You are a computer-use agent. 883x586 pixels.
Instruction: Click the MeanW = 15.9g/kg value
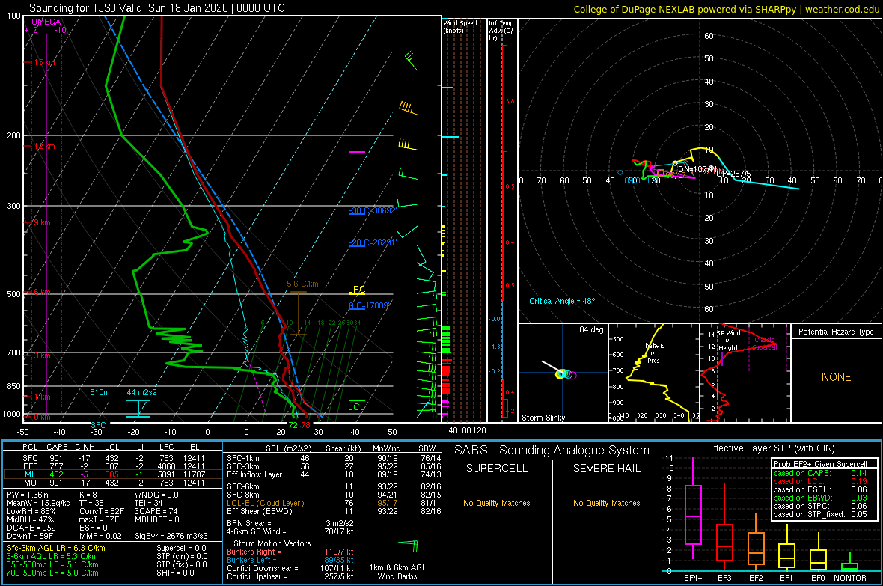point(38,503)
